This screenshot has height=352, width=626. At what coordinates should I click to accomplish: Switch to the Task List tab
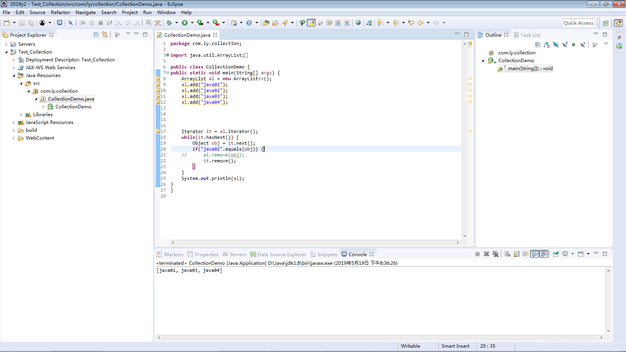(527, 35)
